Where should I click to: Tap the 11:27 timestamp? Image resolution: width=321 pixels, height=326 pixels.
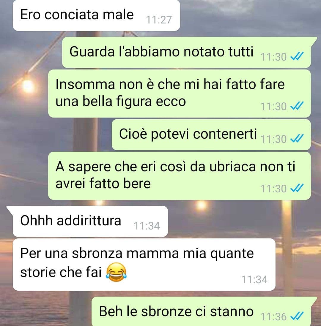pyautogui.click(x=159, y=20)
